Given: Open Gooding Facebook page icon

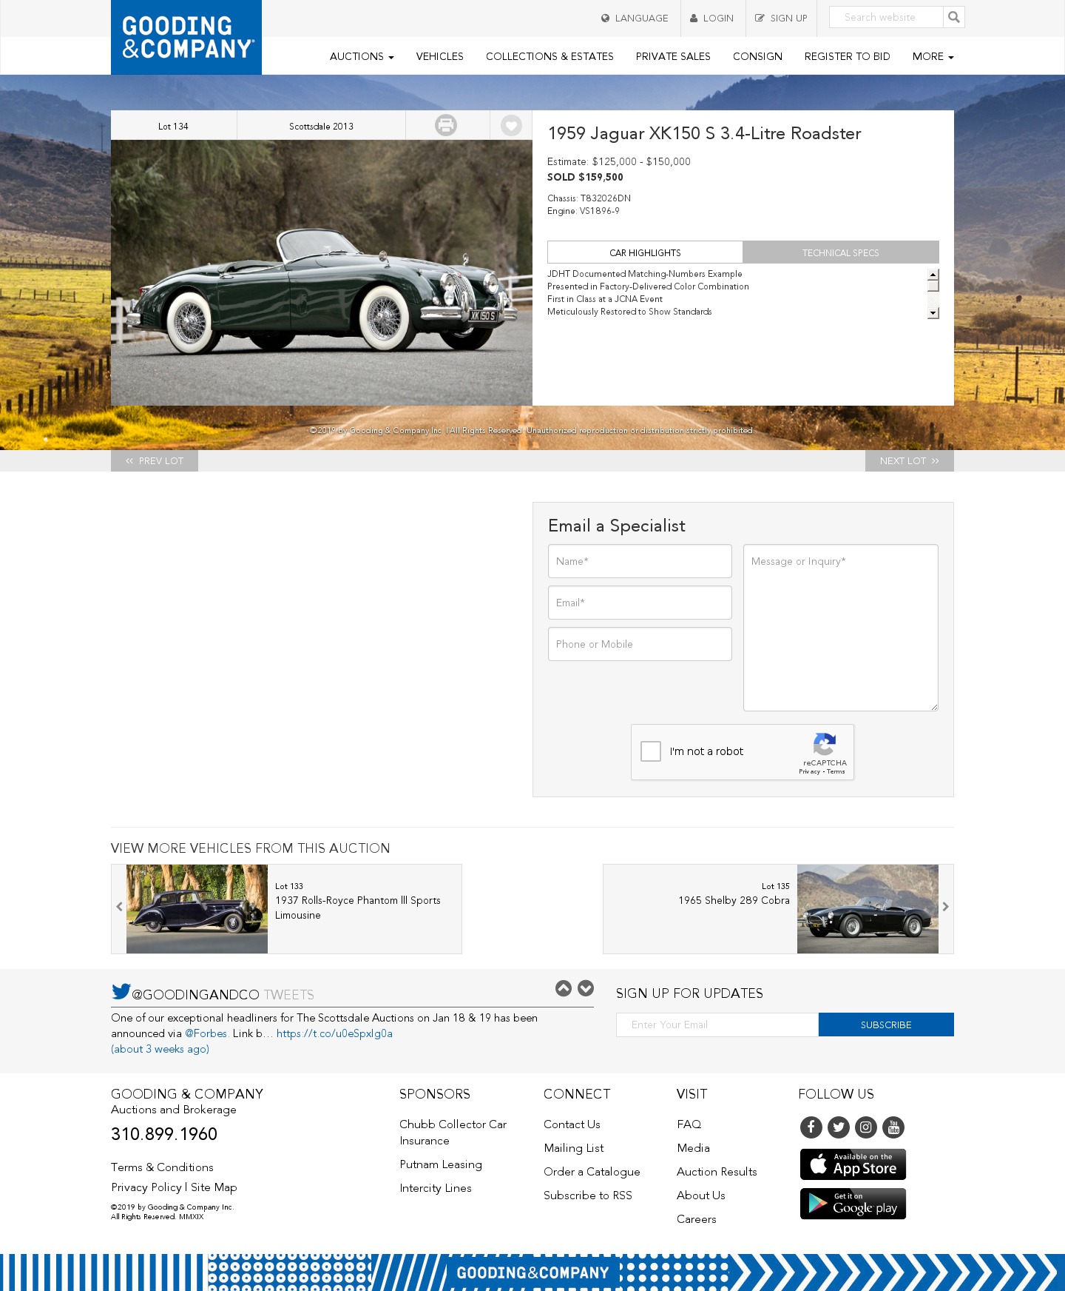Looking at the screenshot, I should [x=811, y=1127].
